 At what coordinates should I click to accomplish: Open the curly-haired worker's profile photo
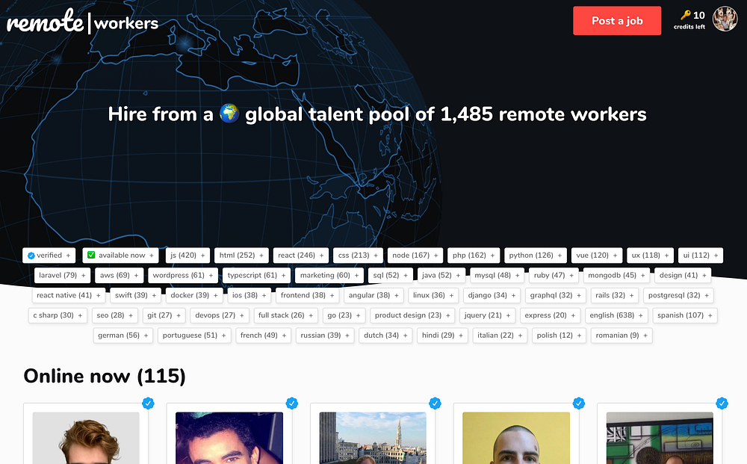point(86,439)
